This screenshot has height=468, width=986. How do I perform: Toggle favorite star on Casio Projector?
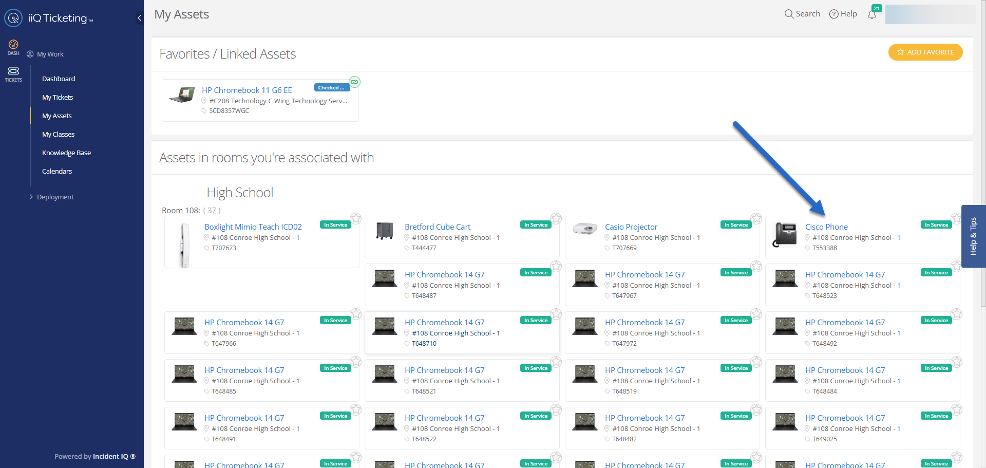756,218
